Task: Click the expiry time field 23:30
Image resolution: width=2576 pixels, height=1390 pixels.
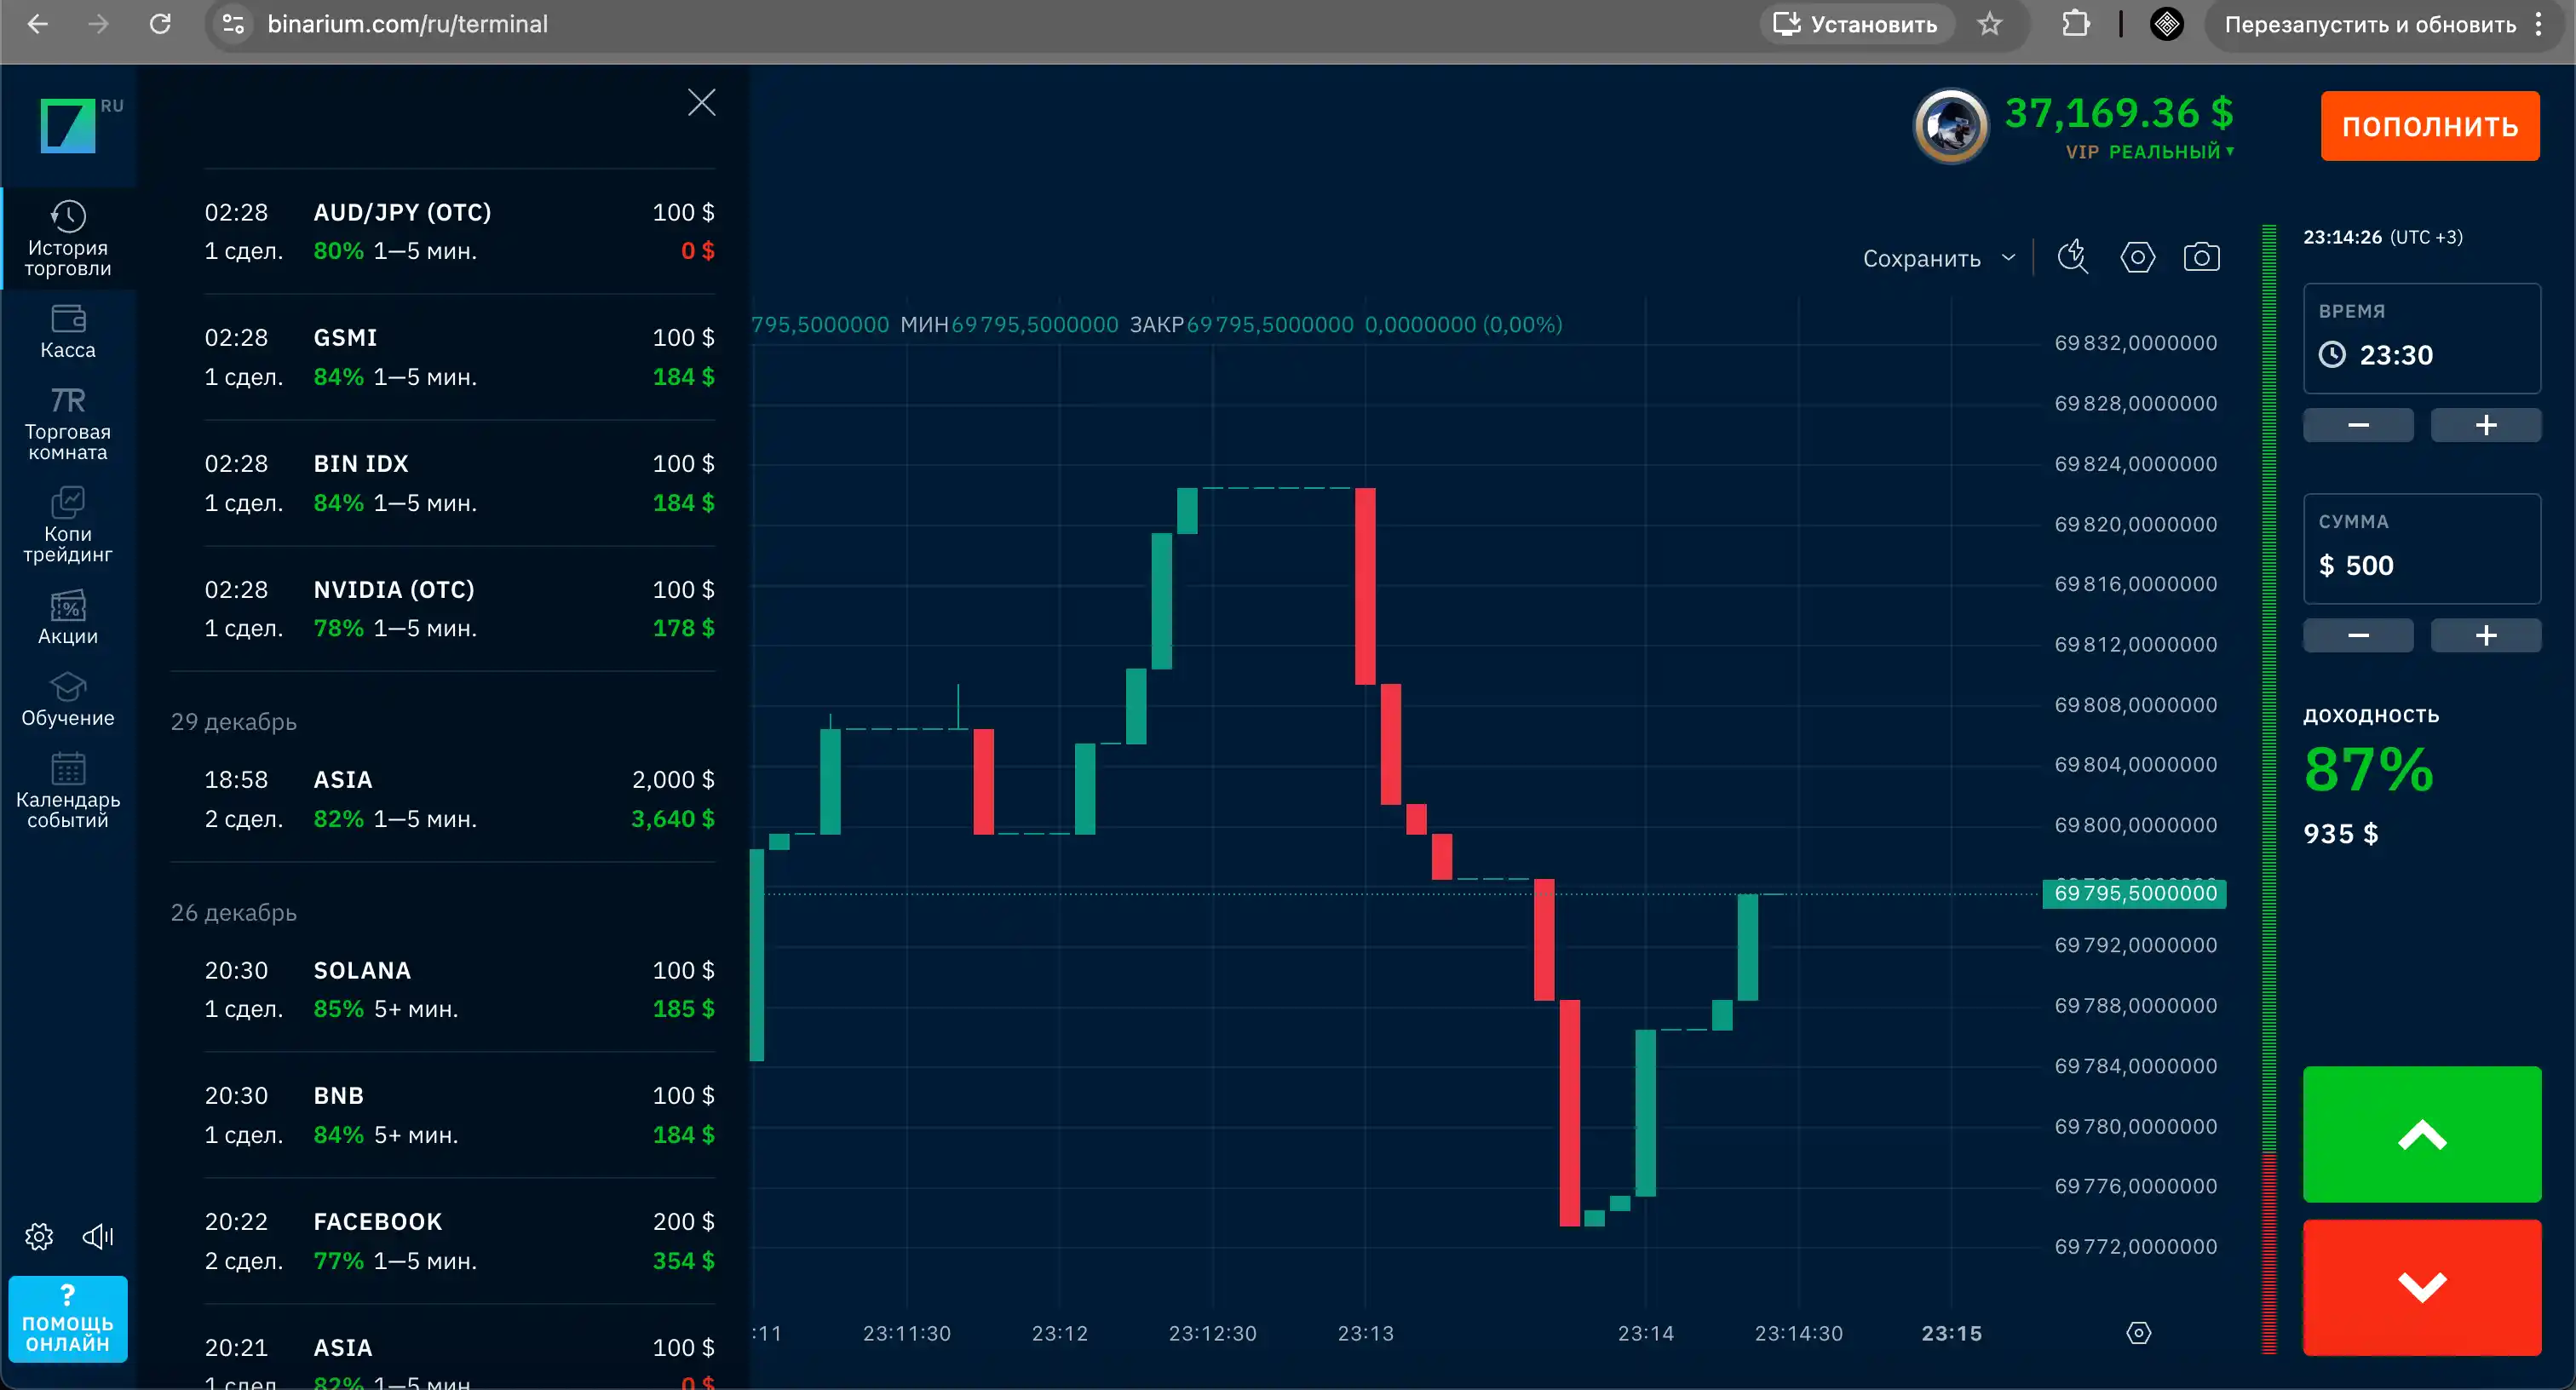Action: click(2422, 339)
